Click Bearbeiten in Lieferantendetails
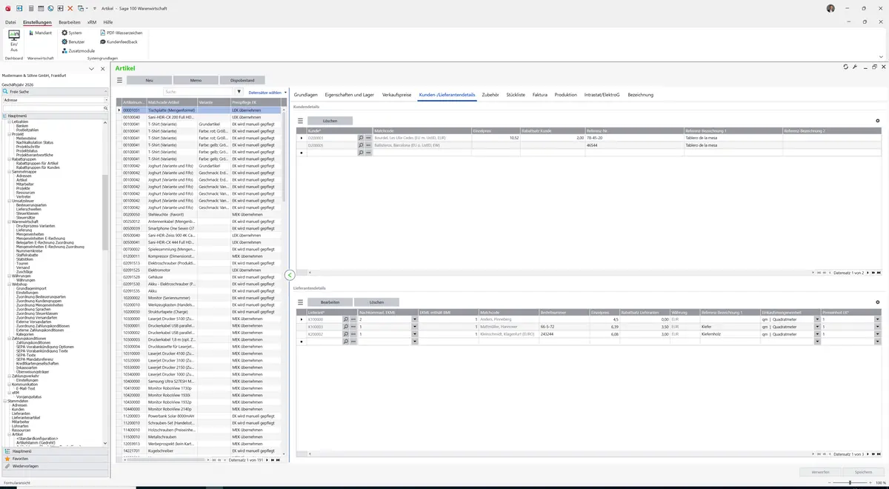889x489 pixels. pos(330,302)
